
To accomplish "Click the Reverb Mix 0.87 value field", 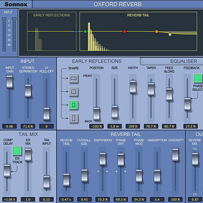I will [195, 199].
